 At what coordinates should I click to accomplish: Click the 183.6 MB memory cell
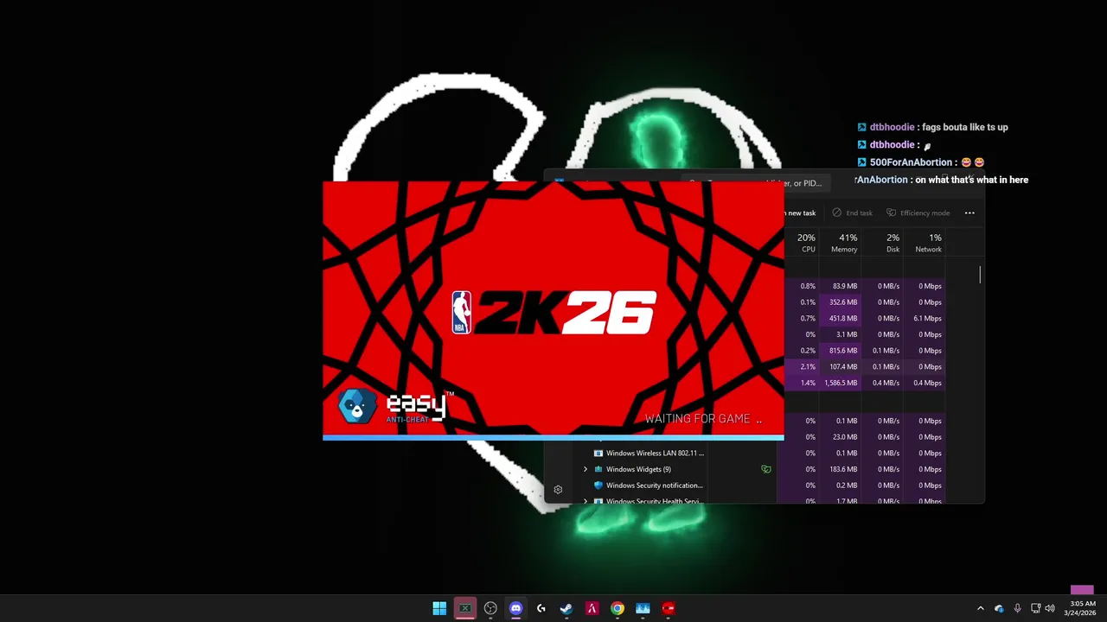click(841, 469)
